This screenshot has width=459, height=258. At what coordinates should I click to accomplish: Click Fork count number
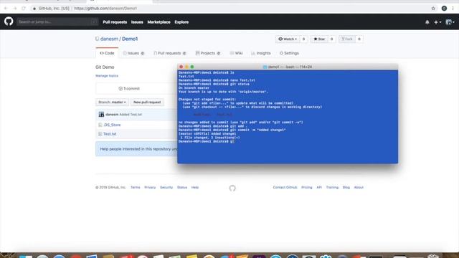[x=359, y=39]
